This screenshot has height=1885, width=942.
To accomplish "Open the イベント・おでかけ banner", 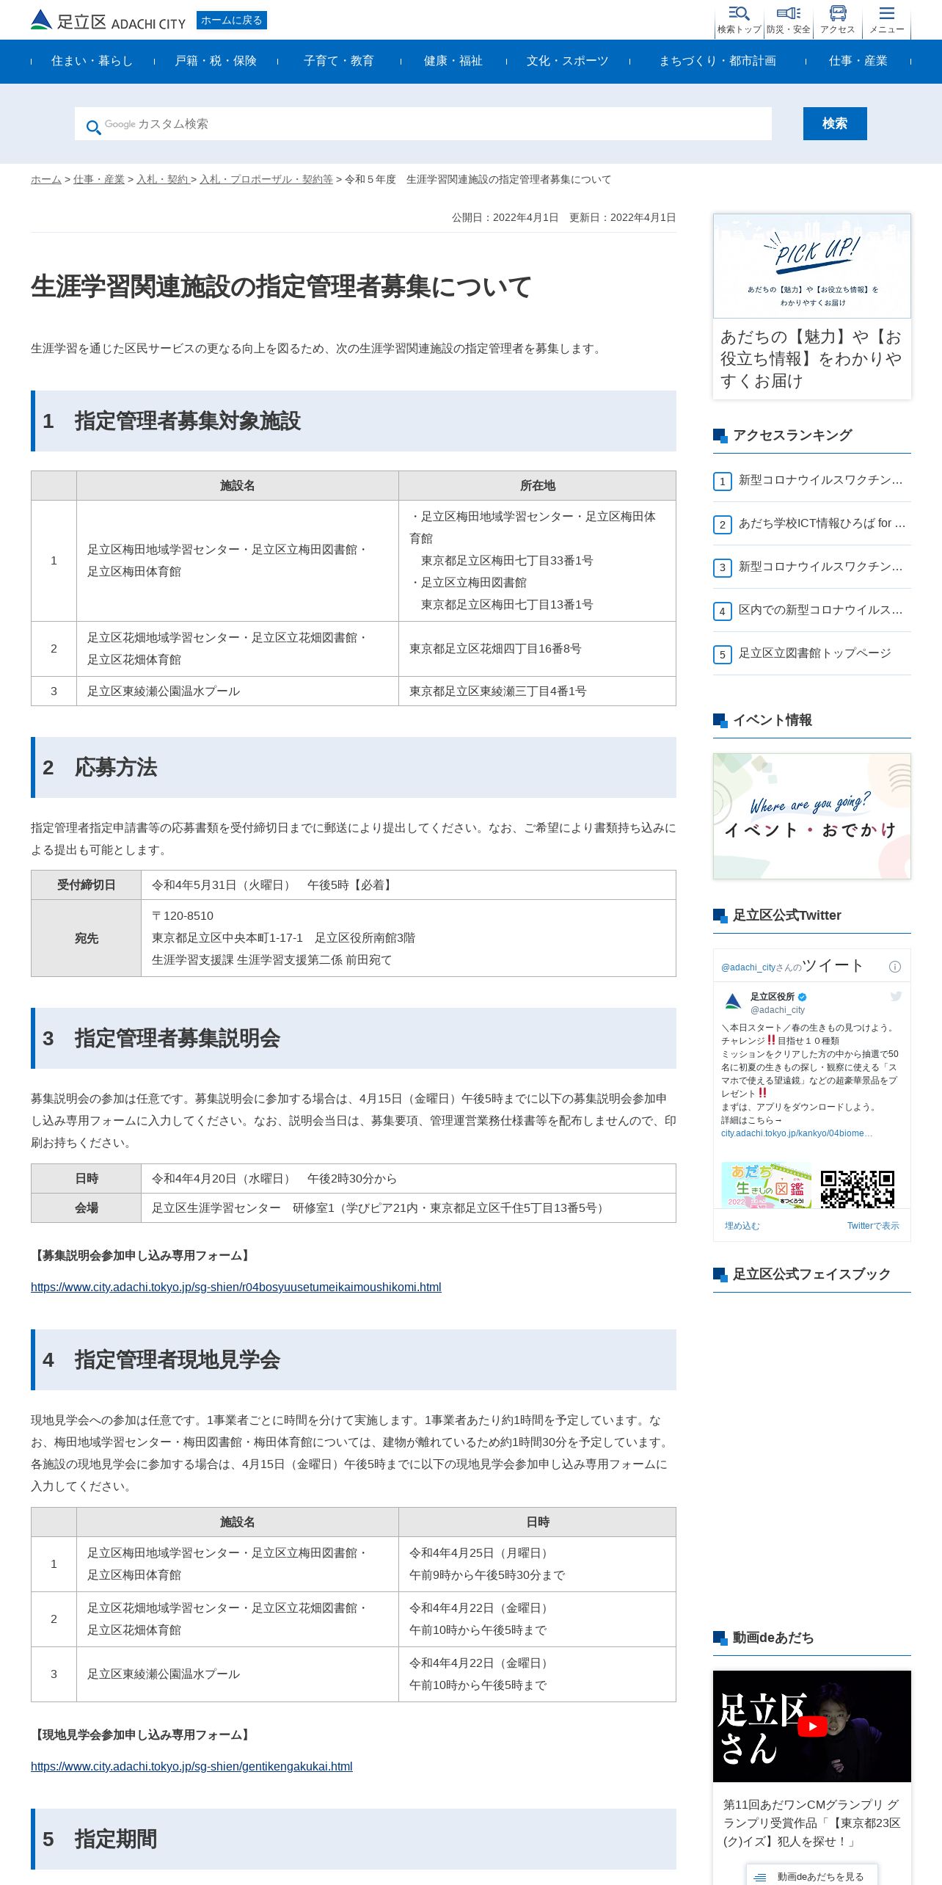I will coord(812,816).
